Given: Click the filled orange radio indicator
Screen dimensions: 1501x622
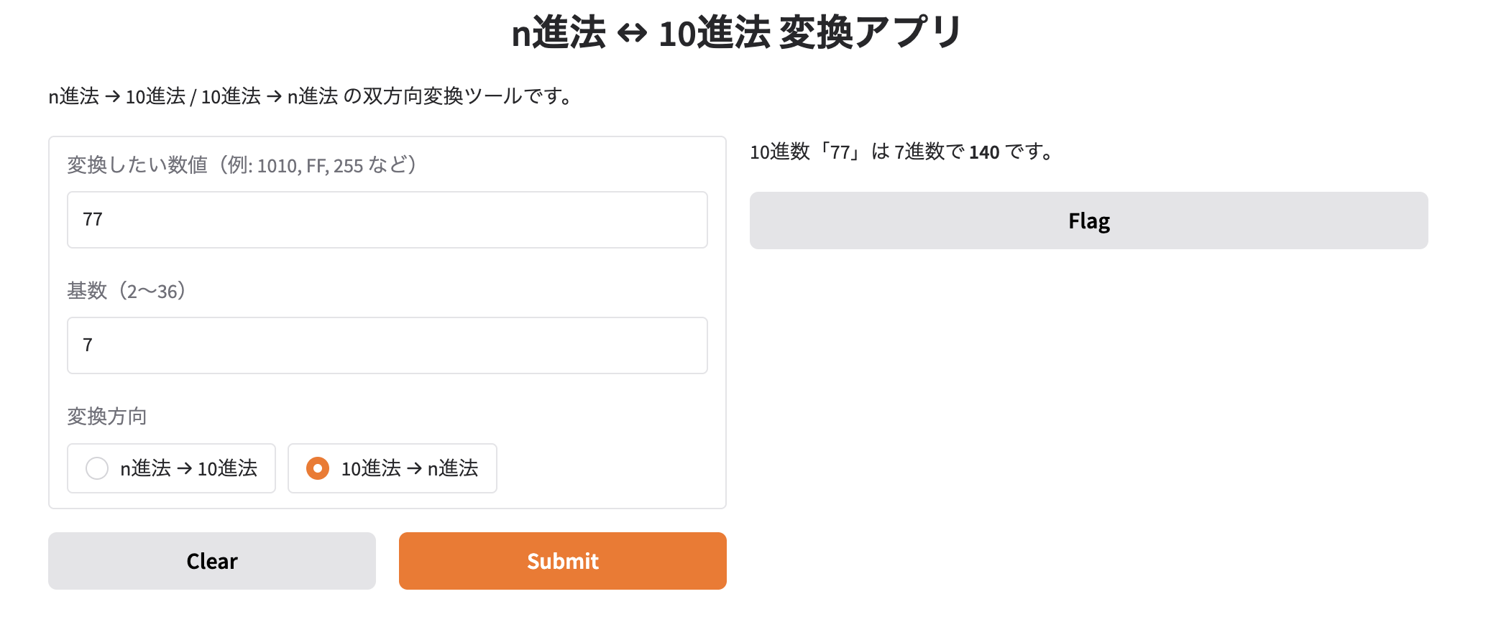Looking at the screenshot, I should click(317, 468).
